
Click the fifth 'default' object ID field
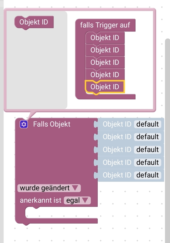coord(147,175)
